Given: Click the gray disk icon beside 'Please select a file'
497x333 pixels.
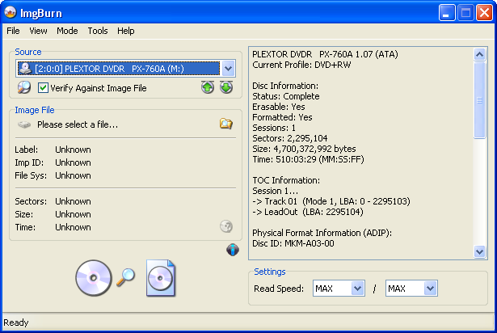Looking at the screenshot, I should pyautogui.click(x=24, y=124).
